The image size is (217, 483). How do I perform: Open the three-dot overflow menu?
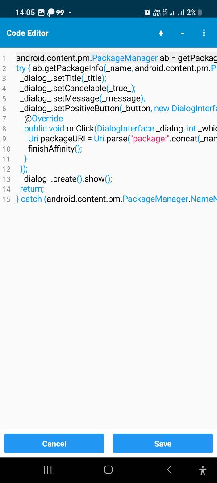tap(204, 33)
